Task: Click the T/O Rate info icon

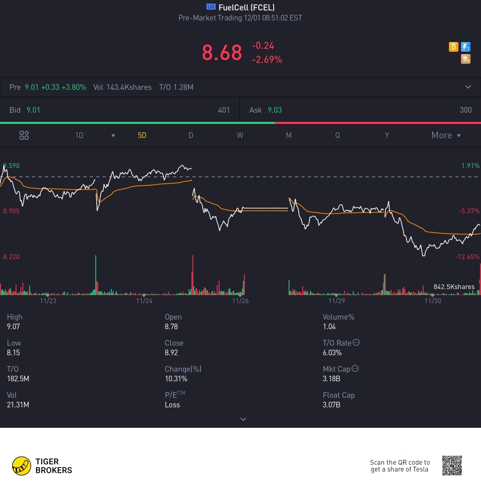Action: click(x=356, y=342)
